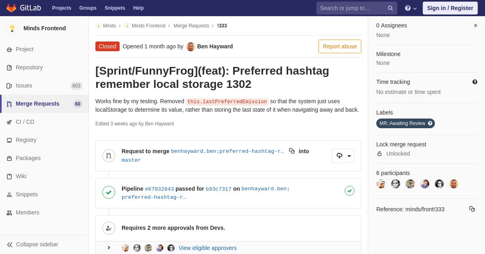The width and height of the screenshot is (485, 254).
Task: Open the Help question mark dropdown
Action: (x=411, y=8)
